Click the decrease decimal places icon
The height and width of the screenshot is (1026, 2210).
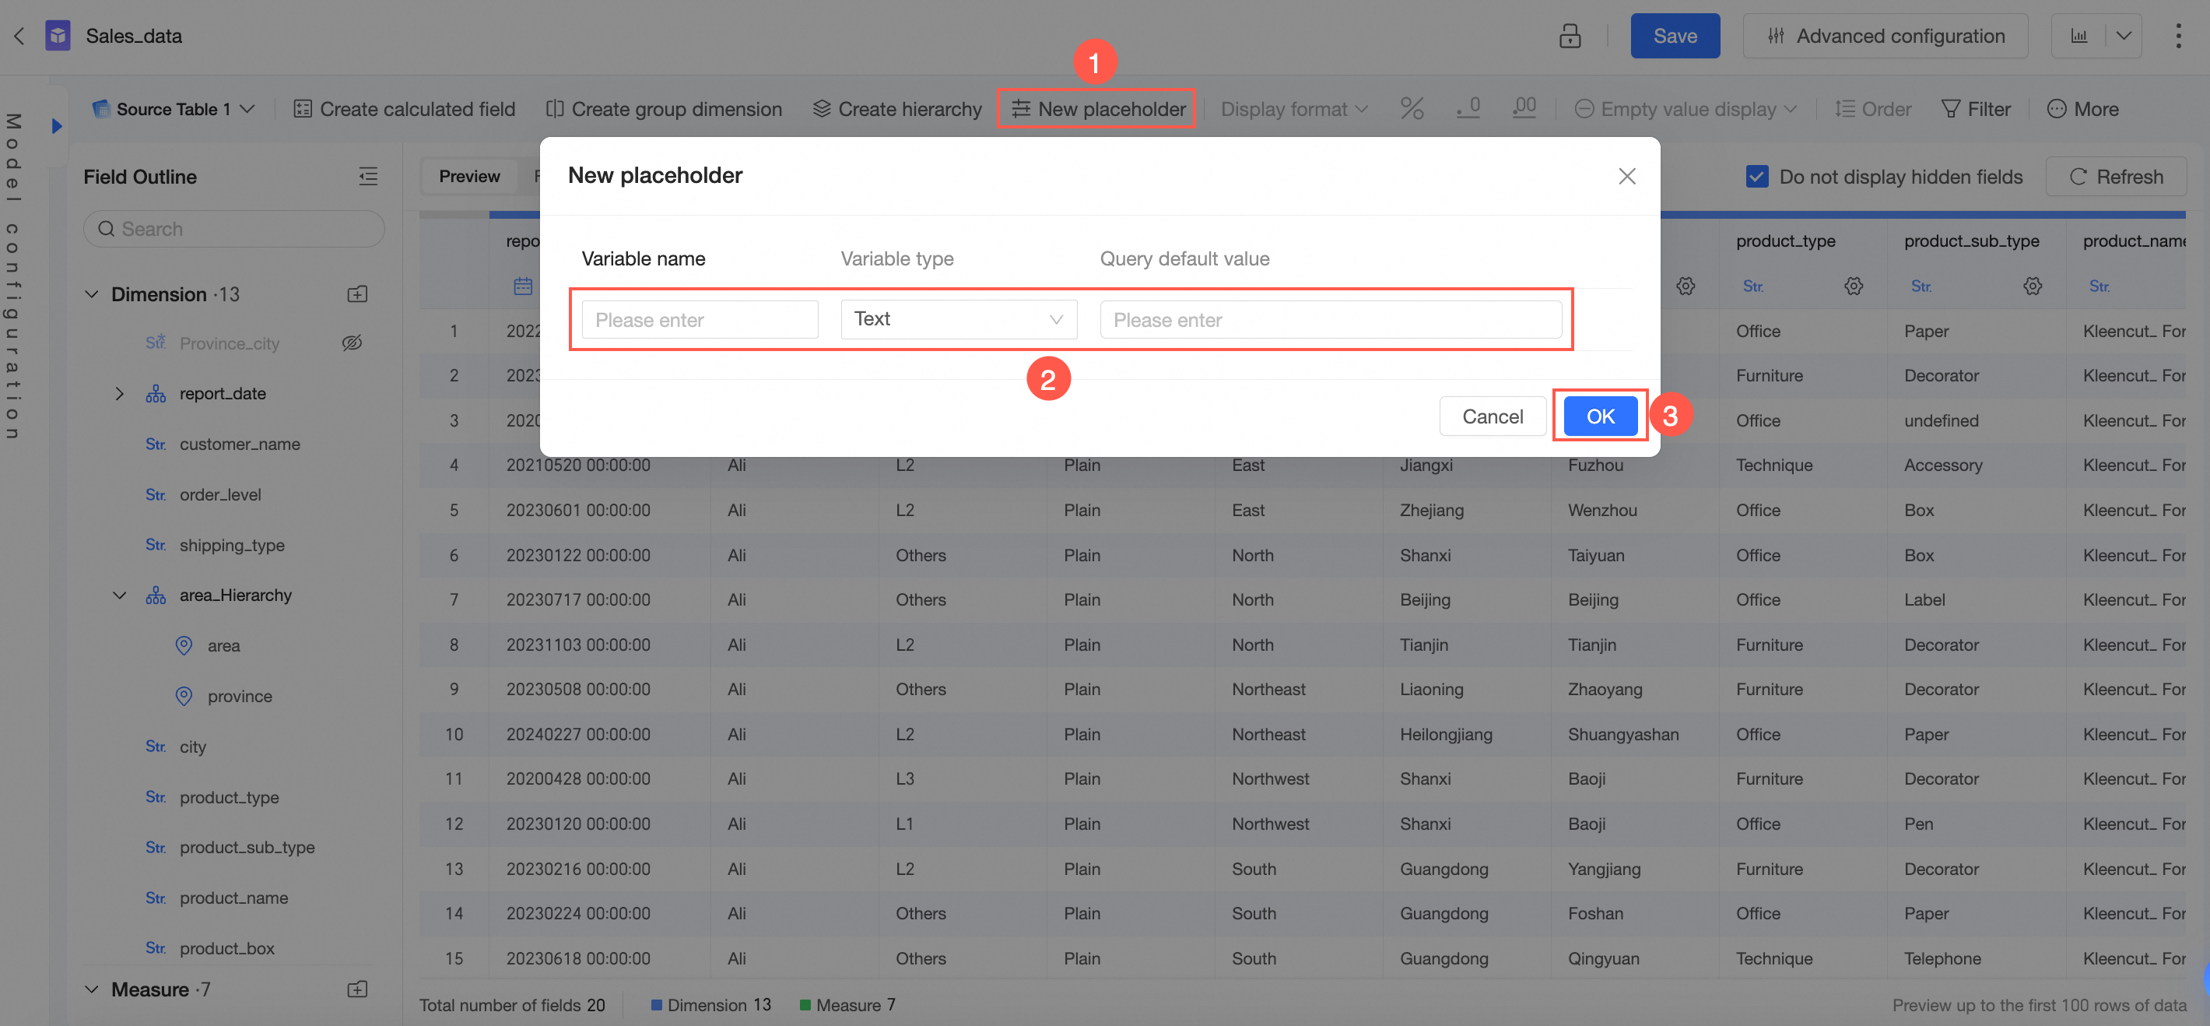[1468, 109]
